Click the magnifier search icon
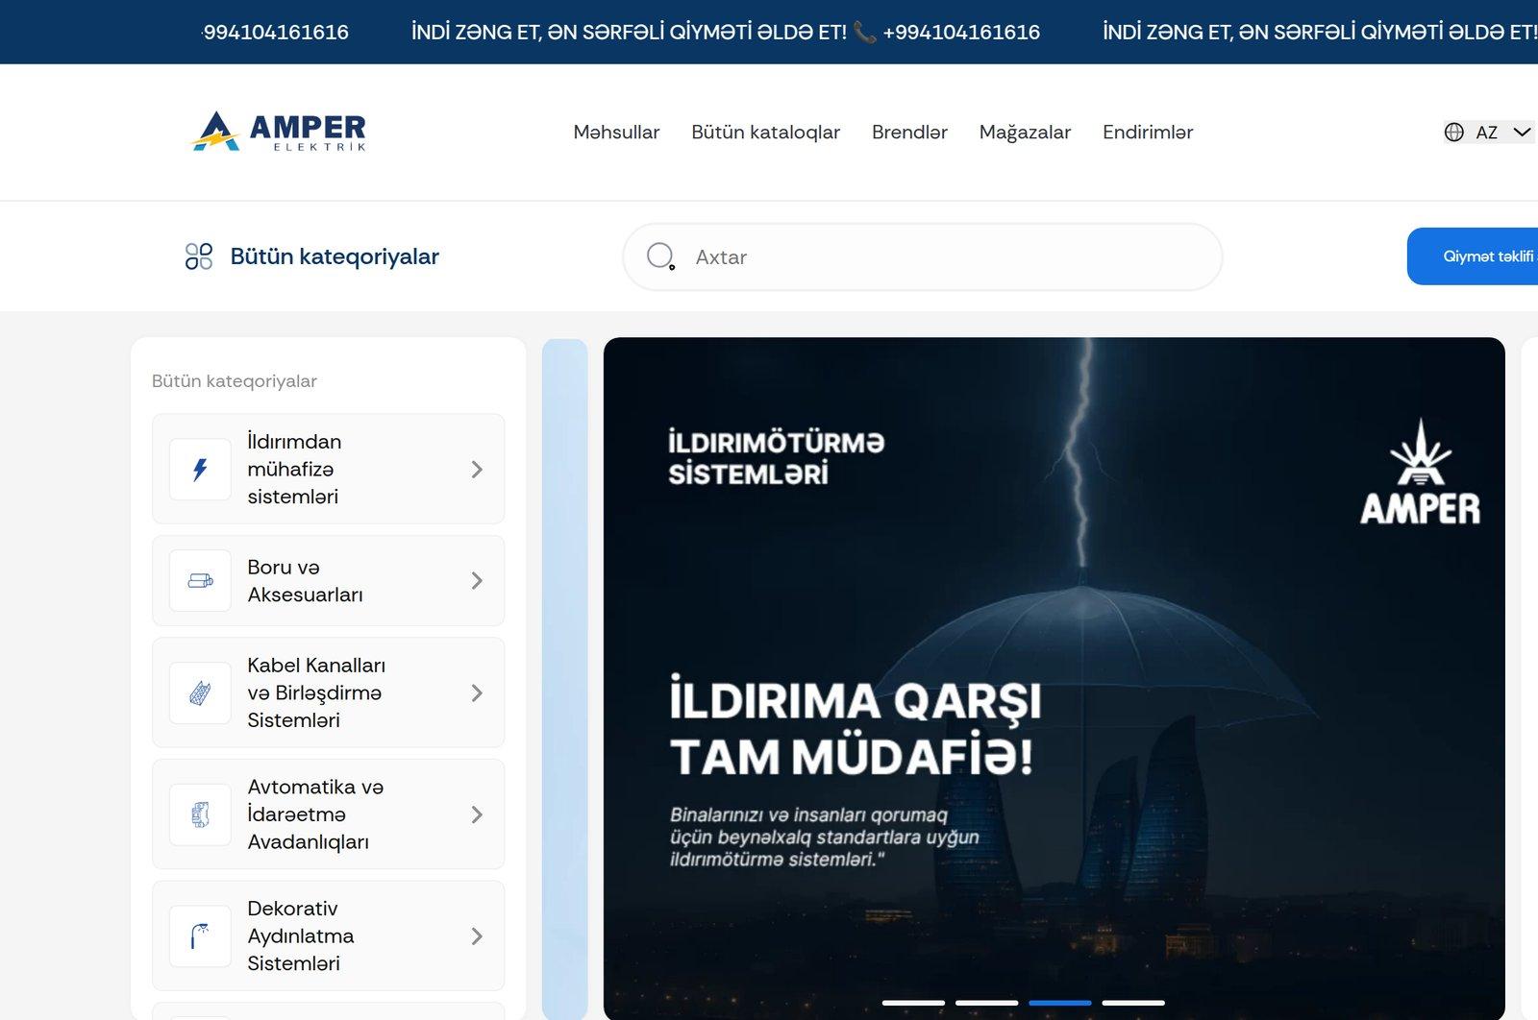The width and height of the screenshot is (1538, 1020). 660,256
